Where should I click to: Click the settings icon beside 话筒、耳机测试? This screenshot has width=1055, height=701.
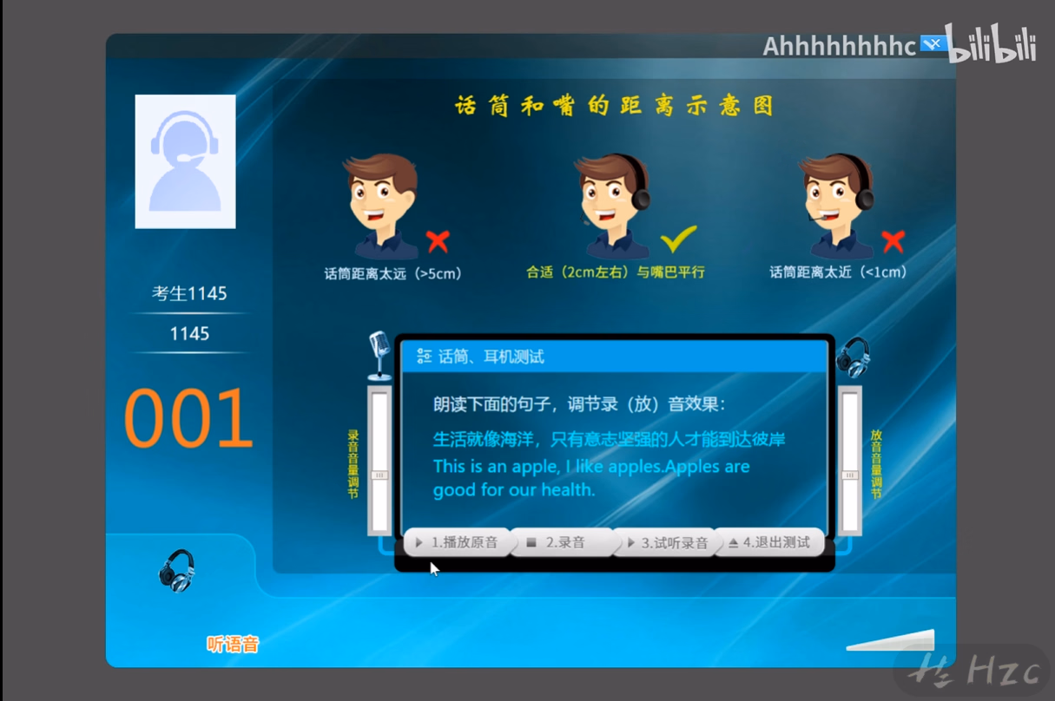(x=424, y=356)
